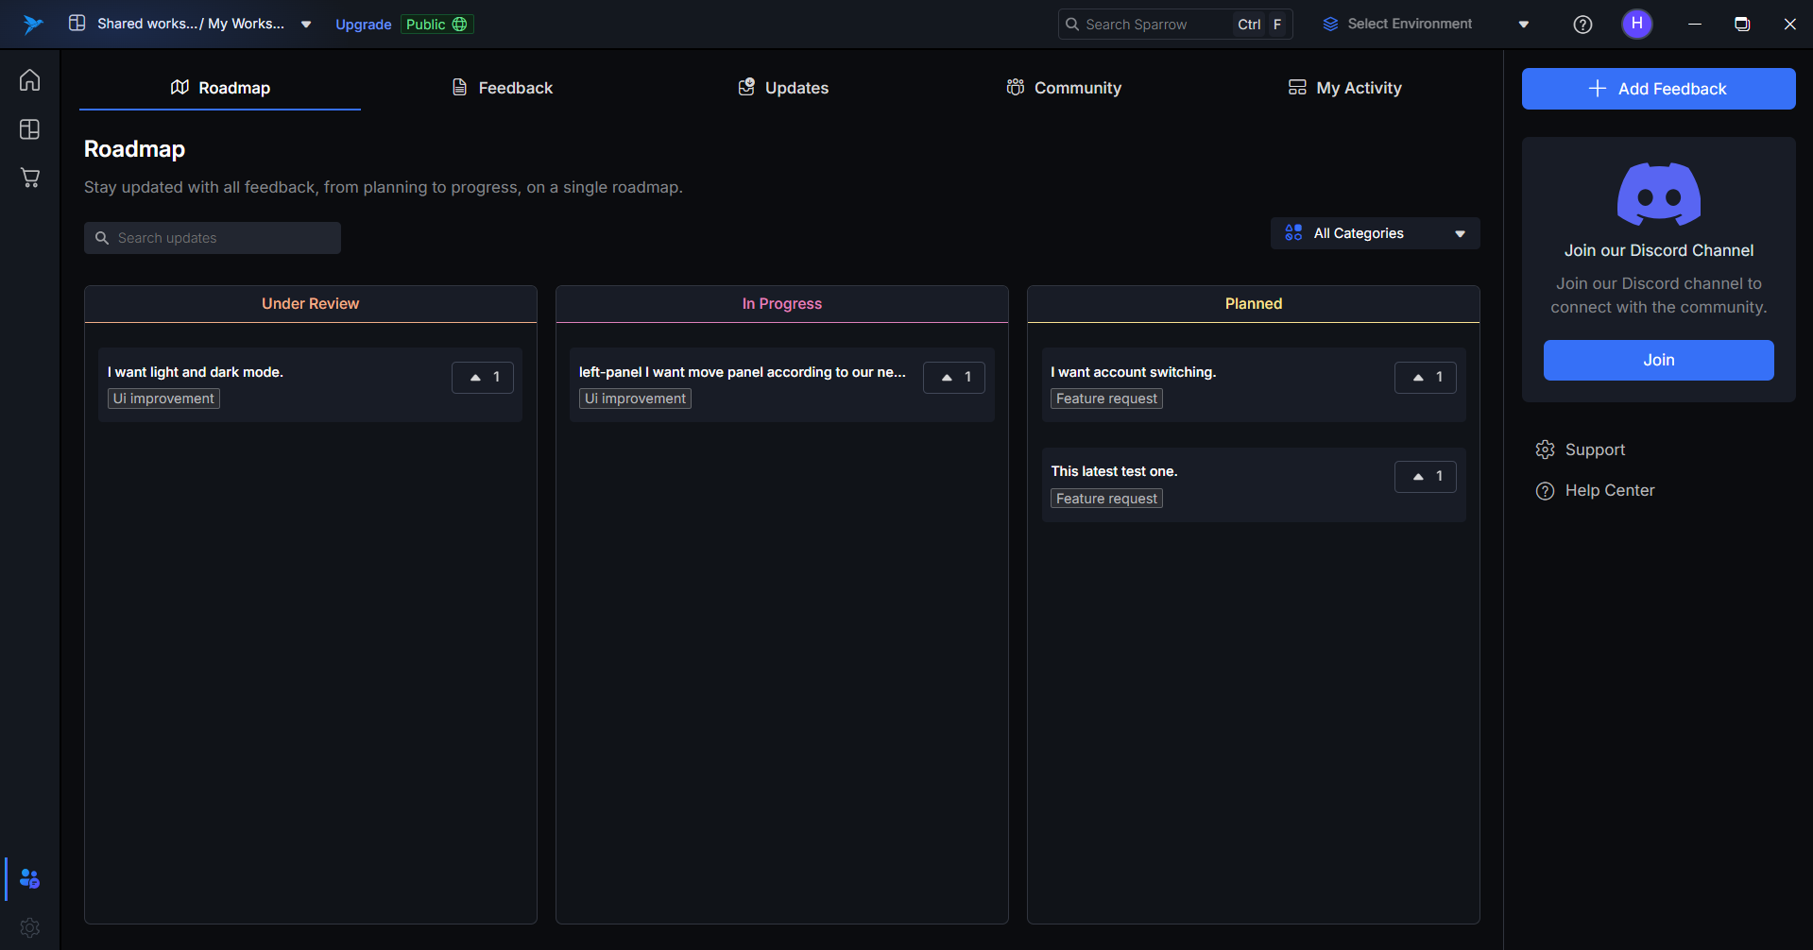Open the workspace collections sidebar icon
The width and height of the screenshot is (1813, 950).
point(29,129)
